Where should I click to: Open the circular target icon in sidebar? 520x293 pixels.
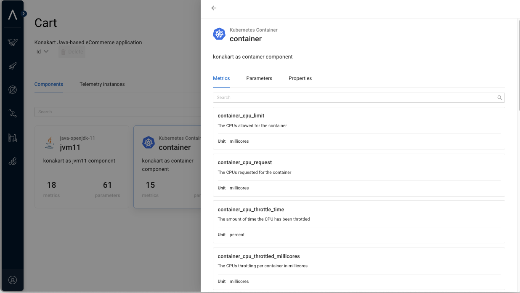point(13,90)
